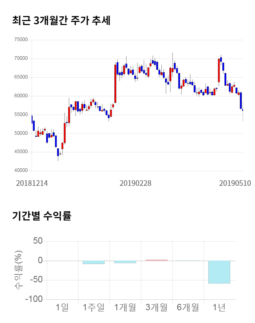Screen dimensions: 255x323
Task: Click the '기간별 수익률' section heading
Action: (x=41, y=216)
